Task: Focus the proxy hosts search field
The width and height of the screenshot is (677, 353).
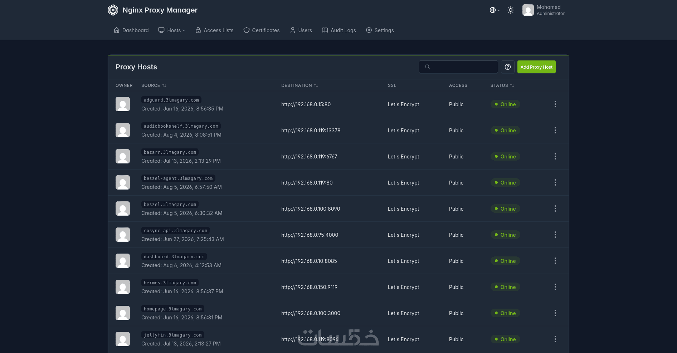Action: tap(458, 67)
